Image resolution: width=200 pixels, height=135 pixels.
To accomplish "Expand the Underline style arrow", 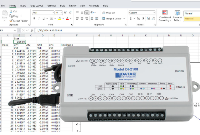I will coord(47,18).
